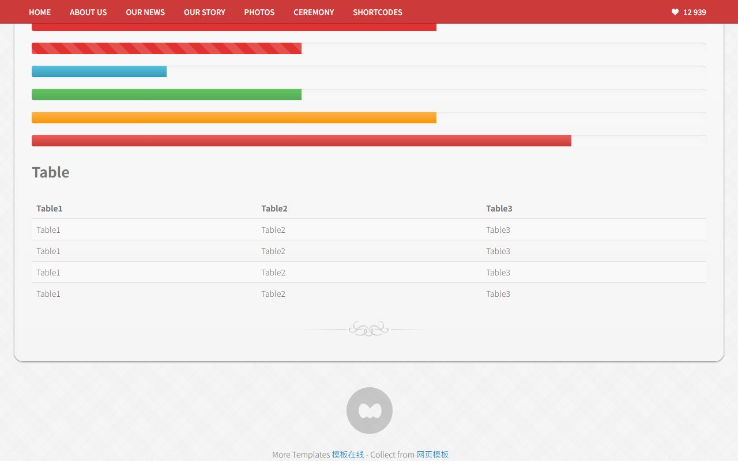
Task: Click the Table heading text
Action: pyautogui.click(x=51, y=172)
